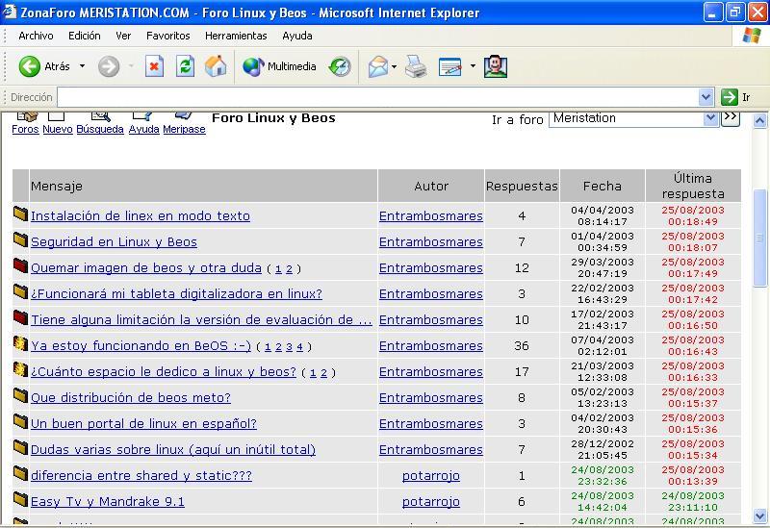
Task: Open author potarrojo on Easy Tv row
Action: (x=430, y=501)
